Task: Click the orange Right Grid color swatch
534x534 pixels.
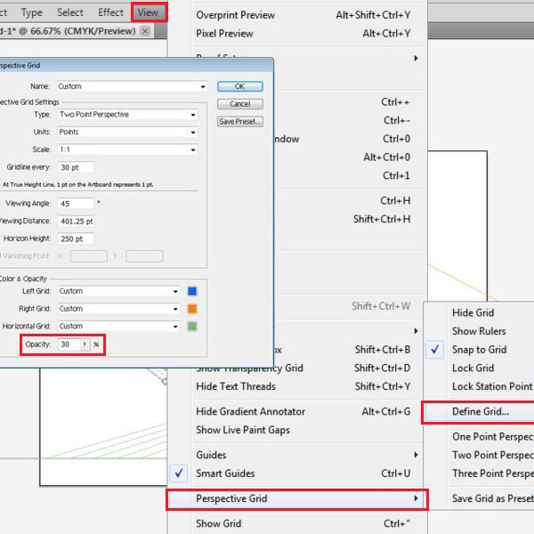Action: 192,309
